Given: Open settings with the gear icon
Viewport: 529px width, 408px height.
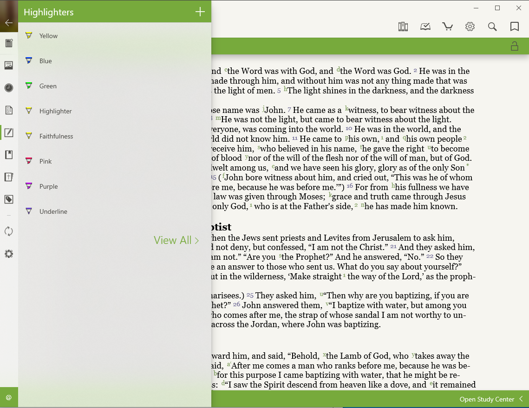Looking at the screenshot, I should point(470,26).
